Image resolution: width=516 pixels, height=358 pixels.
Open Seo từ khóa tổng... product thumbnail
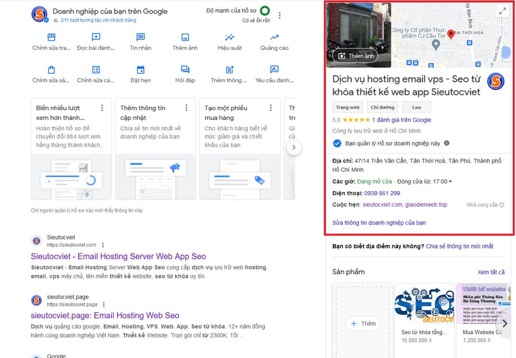click(424, 304)
